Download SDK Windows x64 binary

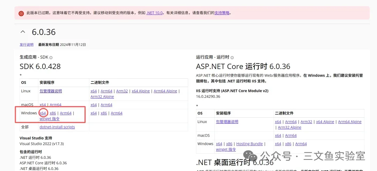pos(94,113)
